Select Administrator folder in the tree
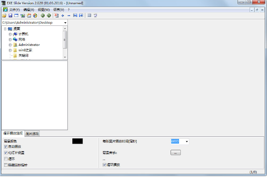 point(29,45)
